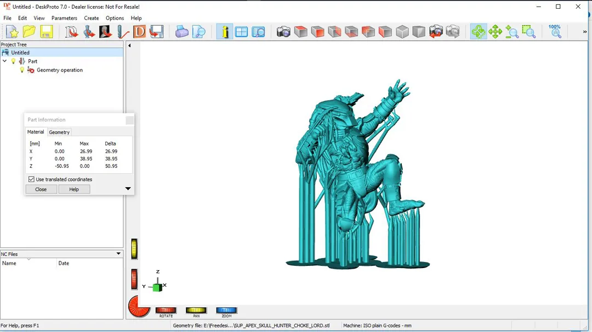Toggle Use translated coordinates checkbox
The width and height of the screenshot is (592, 332).
[31, 179]
